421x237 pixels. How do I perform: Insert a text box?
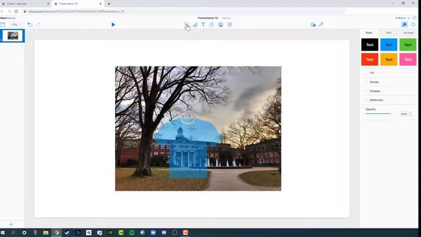[203, 25]
